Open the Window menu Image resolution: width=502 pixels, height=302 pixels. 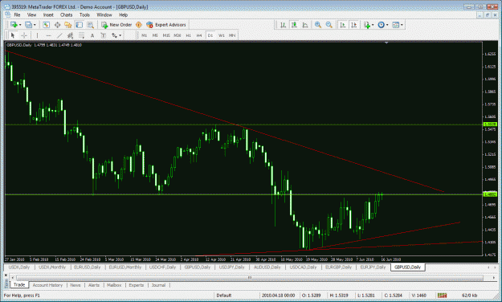pyautogui.click(x=104, y=14)
